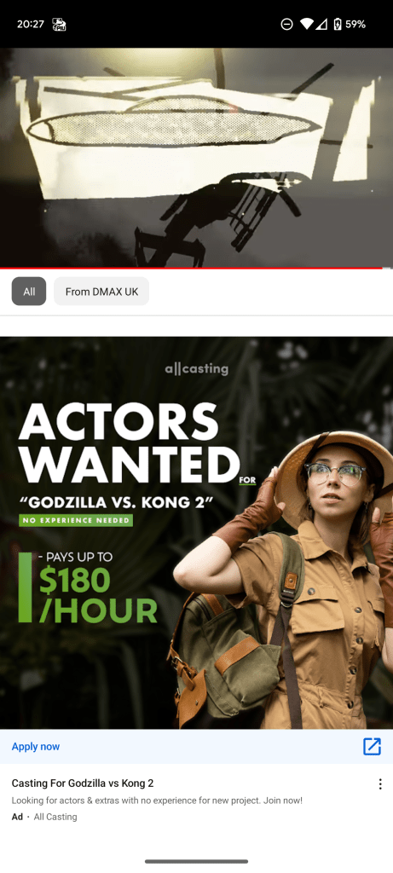Tap the video player to show controls
Image resolution: width=393 pixels, height=873 pixels.
coord(196,158)
